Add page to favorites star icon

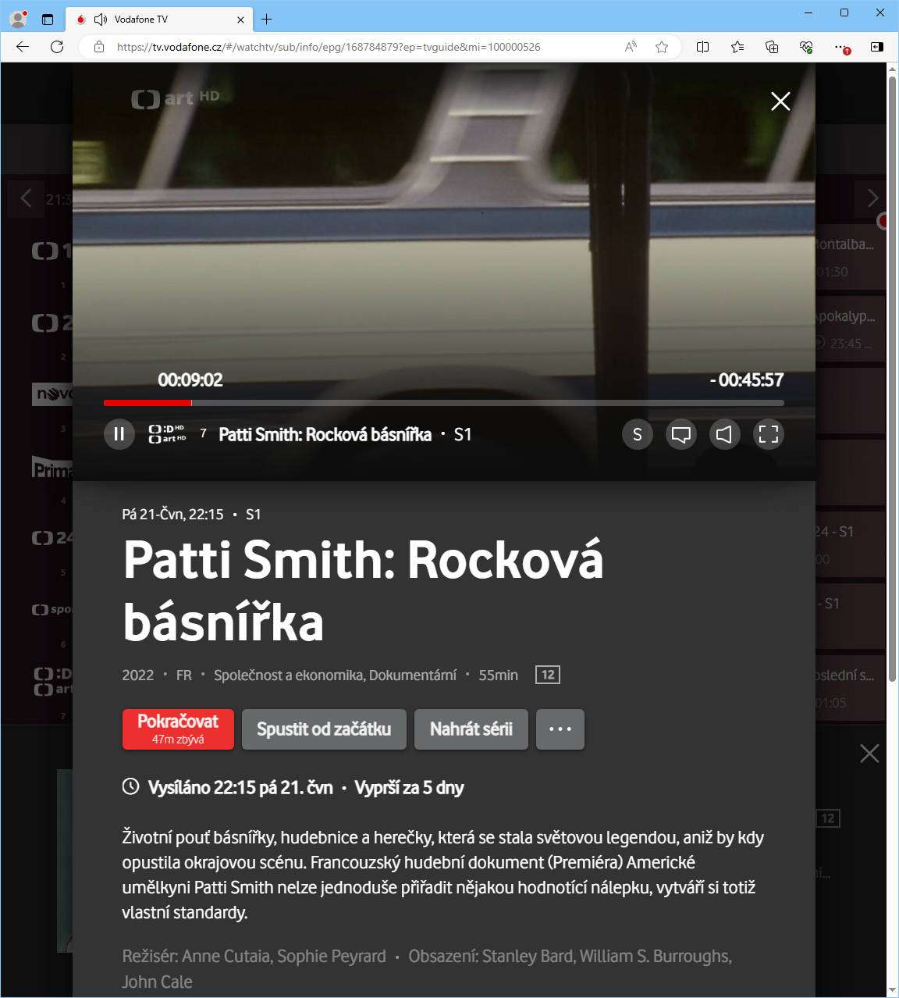click(x=662, y=47)
